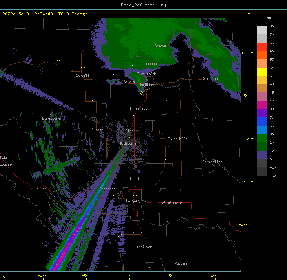Click the Strathmore label
The width and height of the screenshot is (287, 280).
point(172,202)
